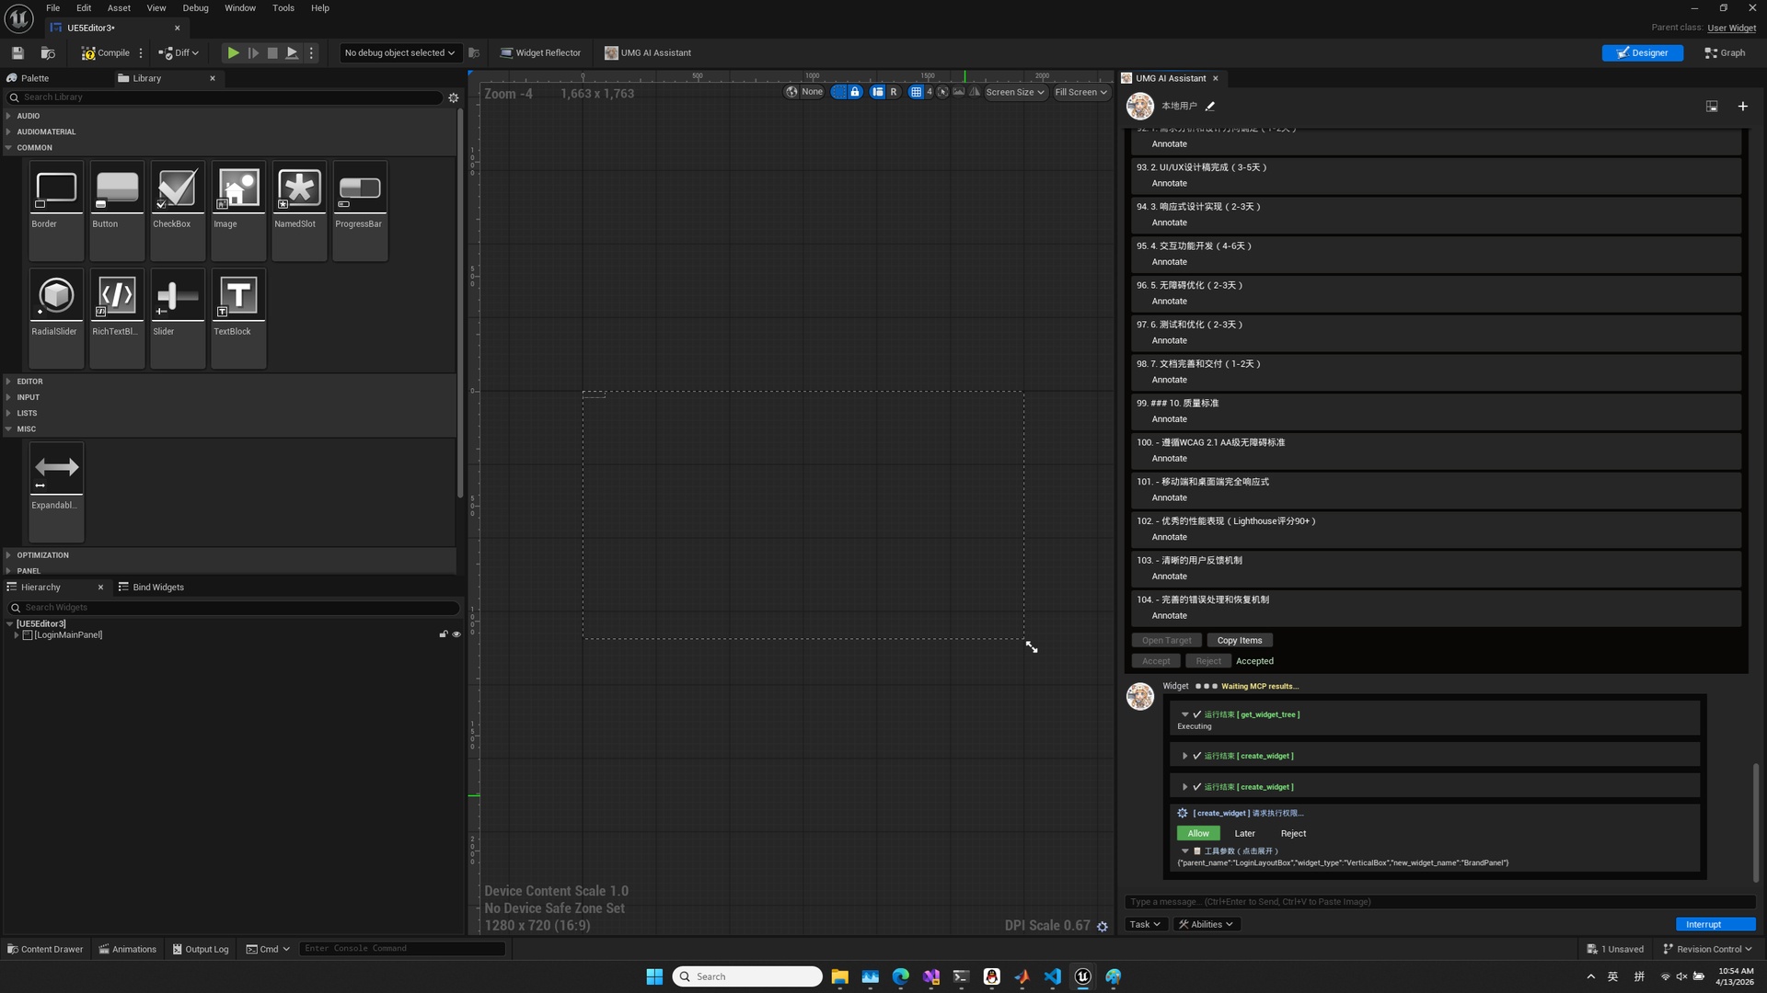Add the Border widget from palette

(56, 211)
